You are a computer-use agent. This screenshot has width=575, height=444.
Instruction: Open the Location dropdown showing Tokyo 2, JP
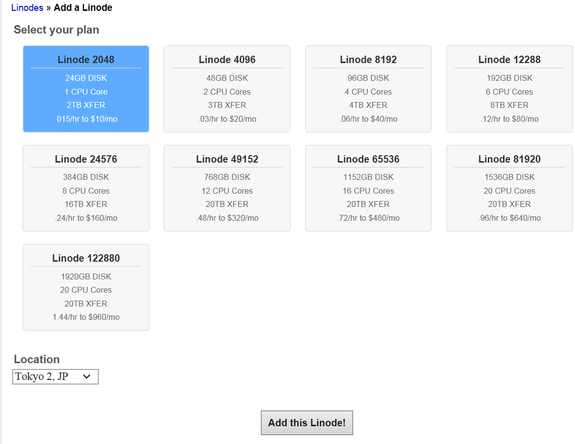click(55, 376)
